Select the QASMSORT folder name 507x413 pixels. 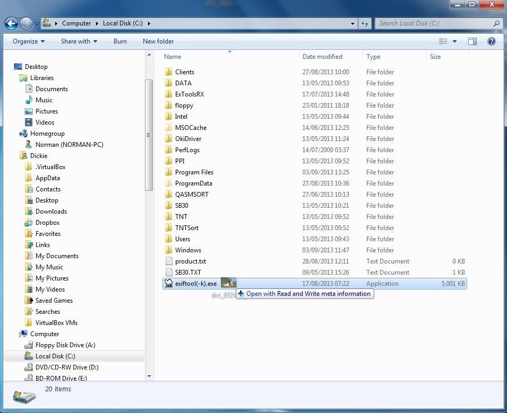192,195
